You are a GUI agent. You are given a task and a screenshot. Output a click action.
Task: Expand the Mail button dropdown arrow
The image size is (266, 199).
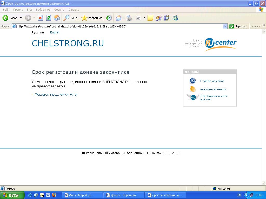pos(123,18)
